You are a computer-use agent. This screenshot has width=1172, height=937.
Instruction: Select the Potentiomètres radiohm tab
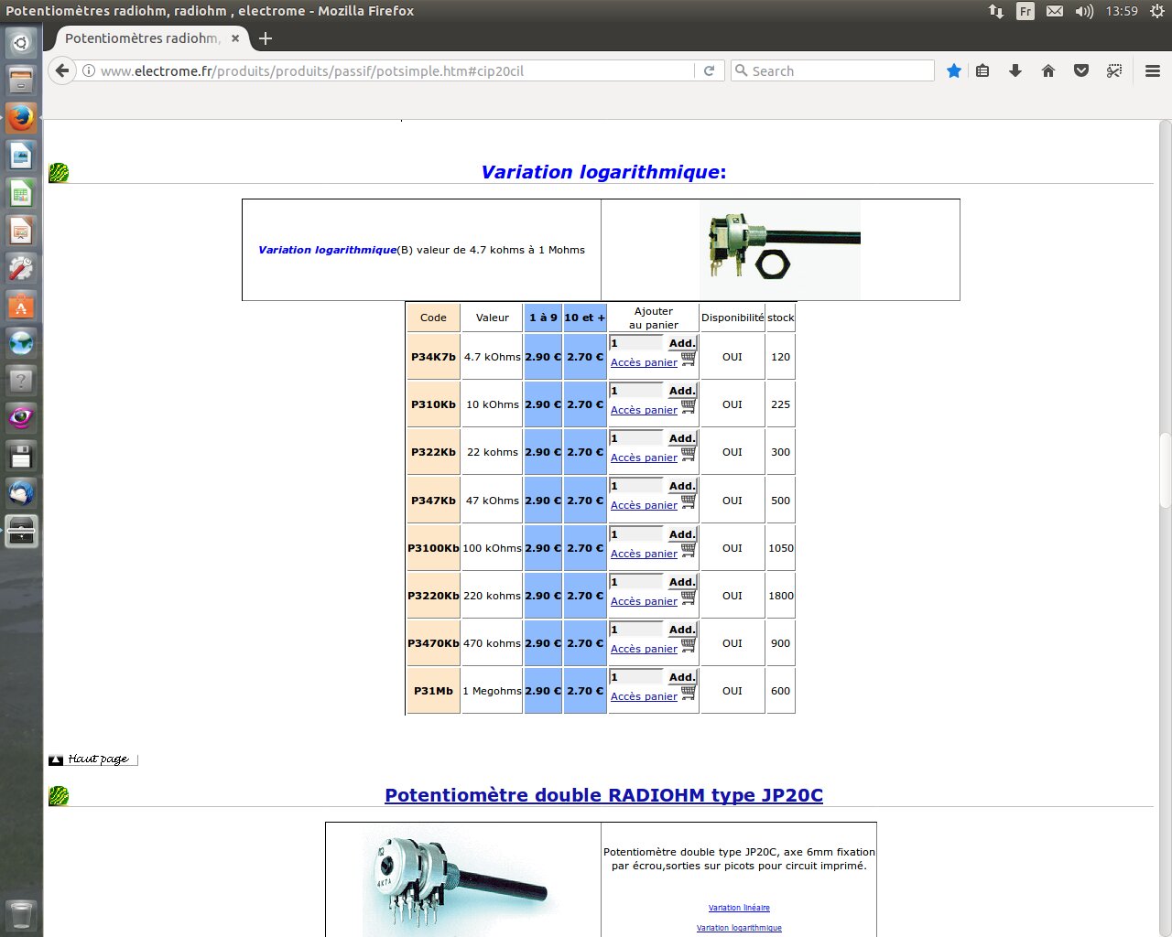tap(142, 38)
